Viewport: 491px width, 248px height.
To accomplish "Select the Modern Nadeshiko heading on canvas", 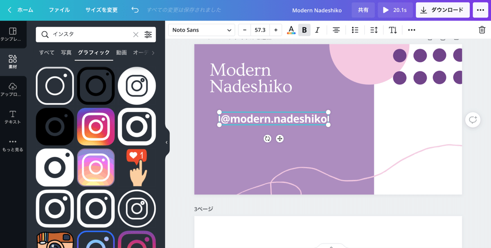I will coord(251,78).
